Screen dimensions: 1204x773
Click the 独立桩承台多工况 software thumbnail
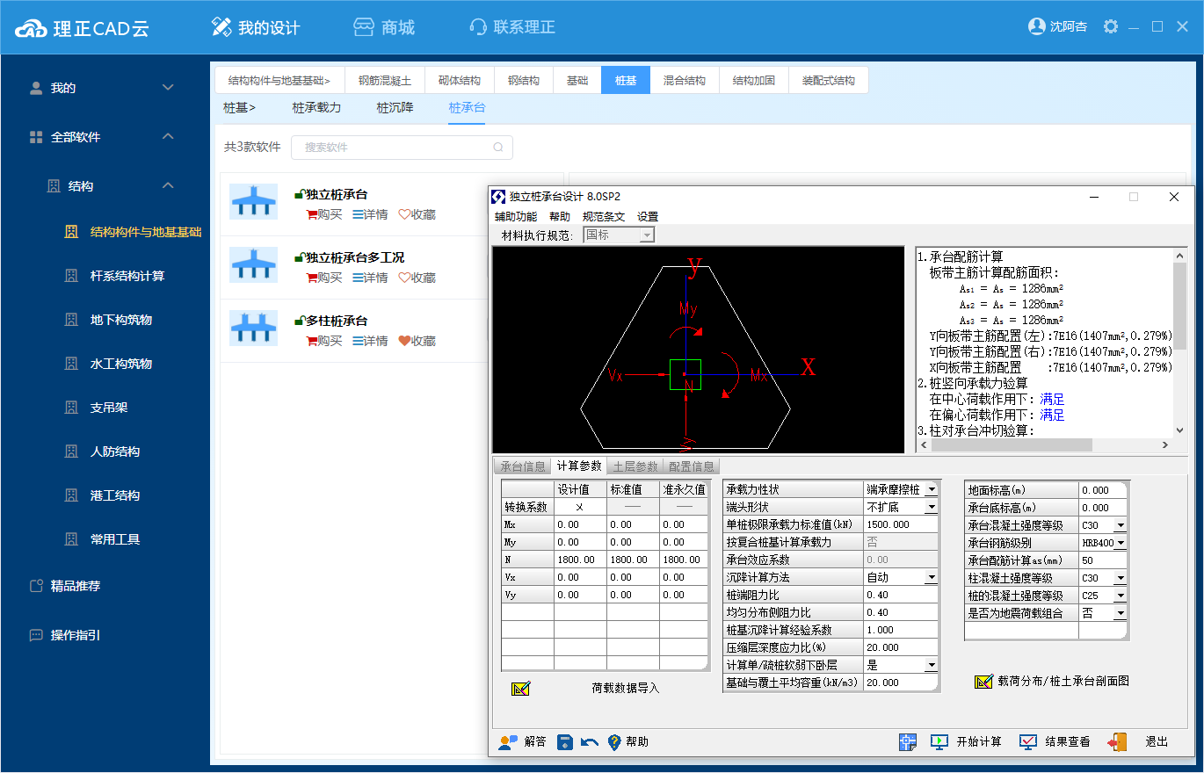tap(253, 265)
